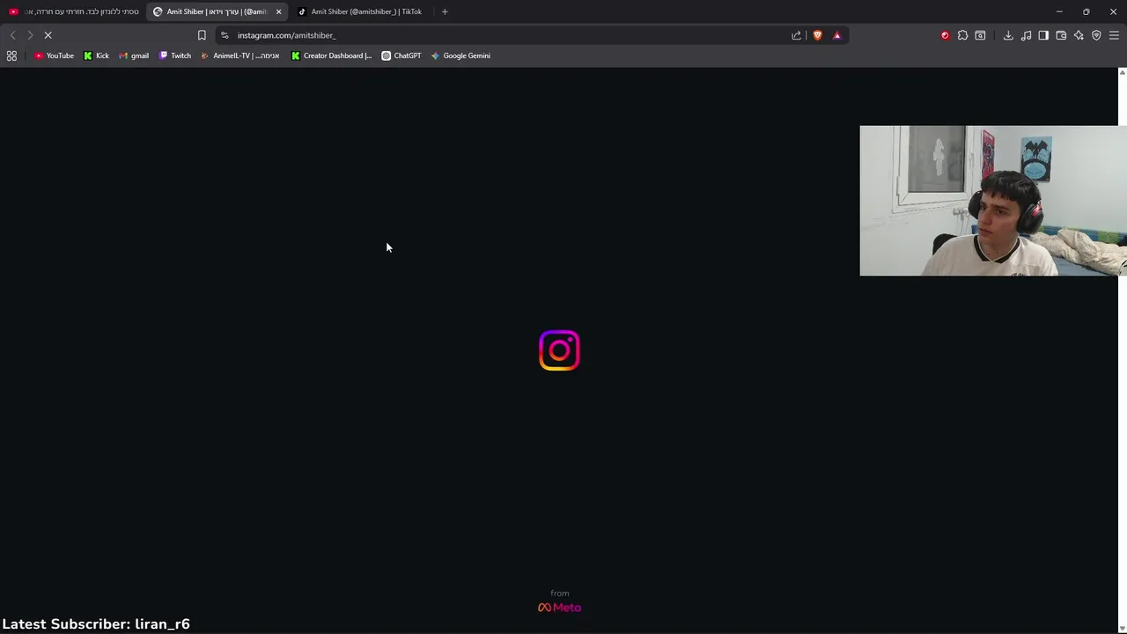The height and width of the screenshot is (634, 1127).
Task: Open the Twitch bookmark
Action: (174, 55)
